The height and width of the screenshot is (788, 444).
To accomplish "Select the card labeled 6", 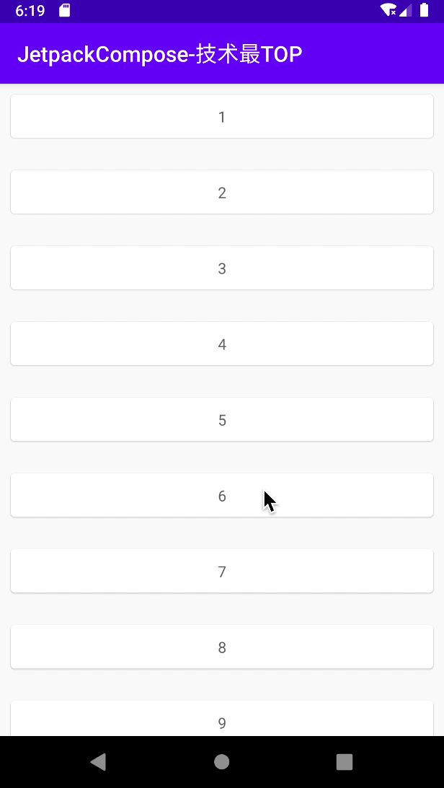I will click(222, 495).
